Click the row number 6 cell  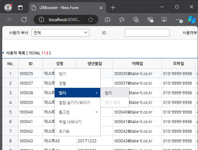(11, 121)
